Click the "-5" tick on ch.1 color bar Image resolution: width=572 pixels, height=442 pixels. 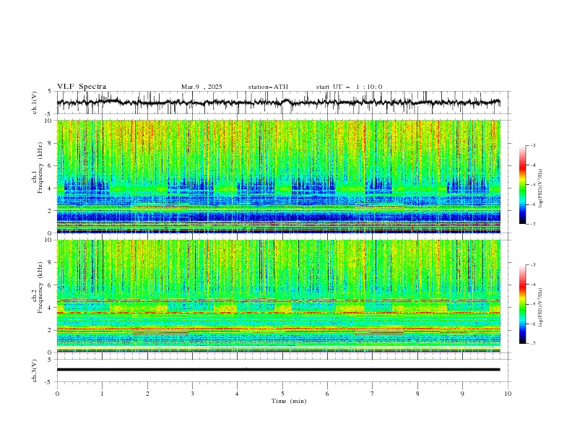532,185
